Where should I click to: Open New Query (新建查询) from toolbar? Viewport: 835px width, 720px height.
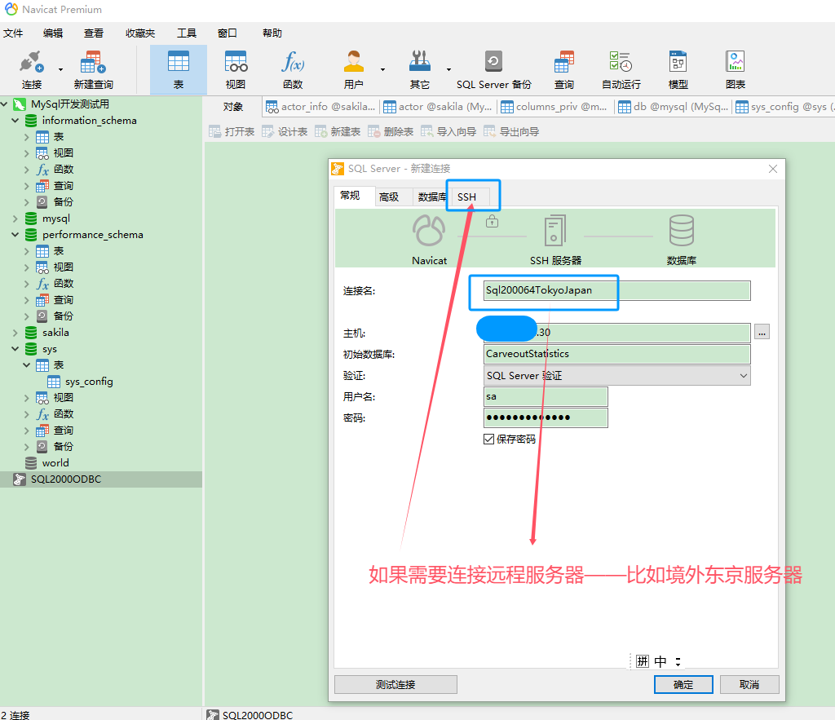[x=93, y=69]
